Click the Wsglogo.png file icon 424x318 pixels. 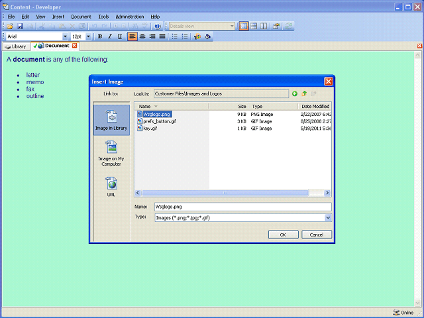coord(140,115)
